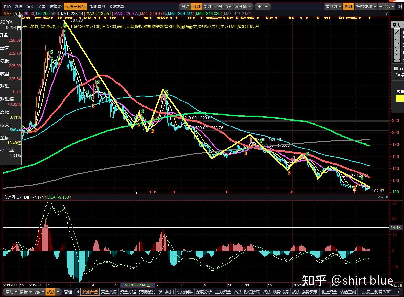Viewport: 404px width, 297px height.
Task: Select the 突破爆发 indicator tab
Action: click(x=147, y=292)
